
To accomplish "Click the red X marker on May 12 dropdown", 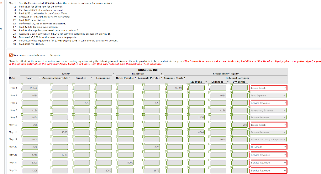I will (x=250, y=122).
